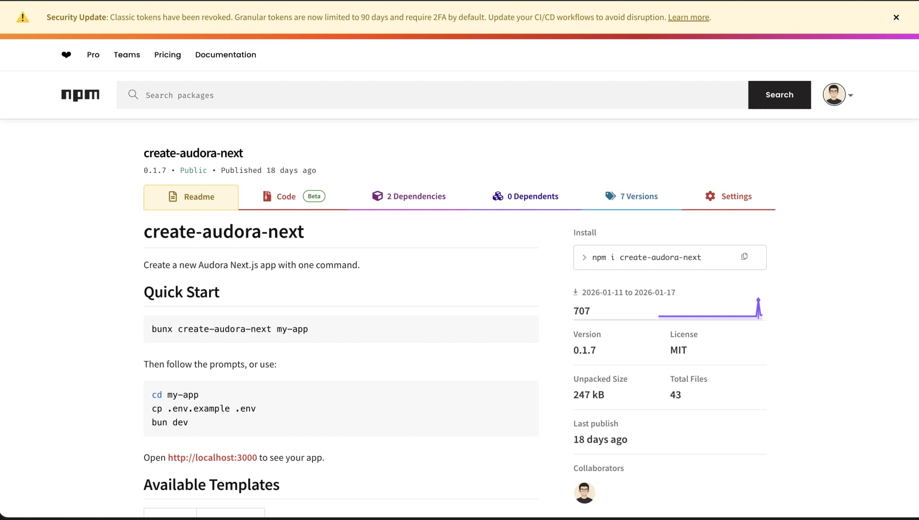Switch to the 0 Dependents tab

[x=533, y=196]
